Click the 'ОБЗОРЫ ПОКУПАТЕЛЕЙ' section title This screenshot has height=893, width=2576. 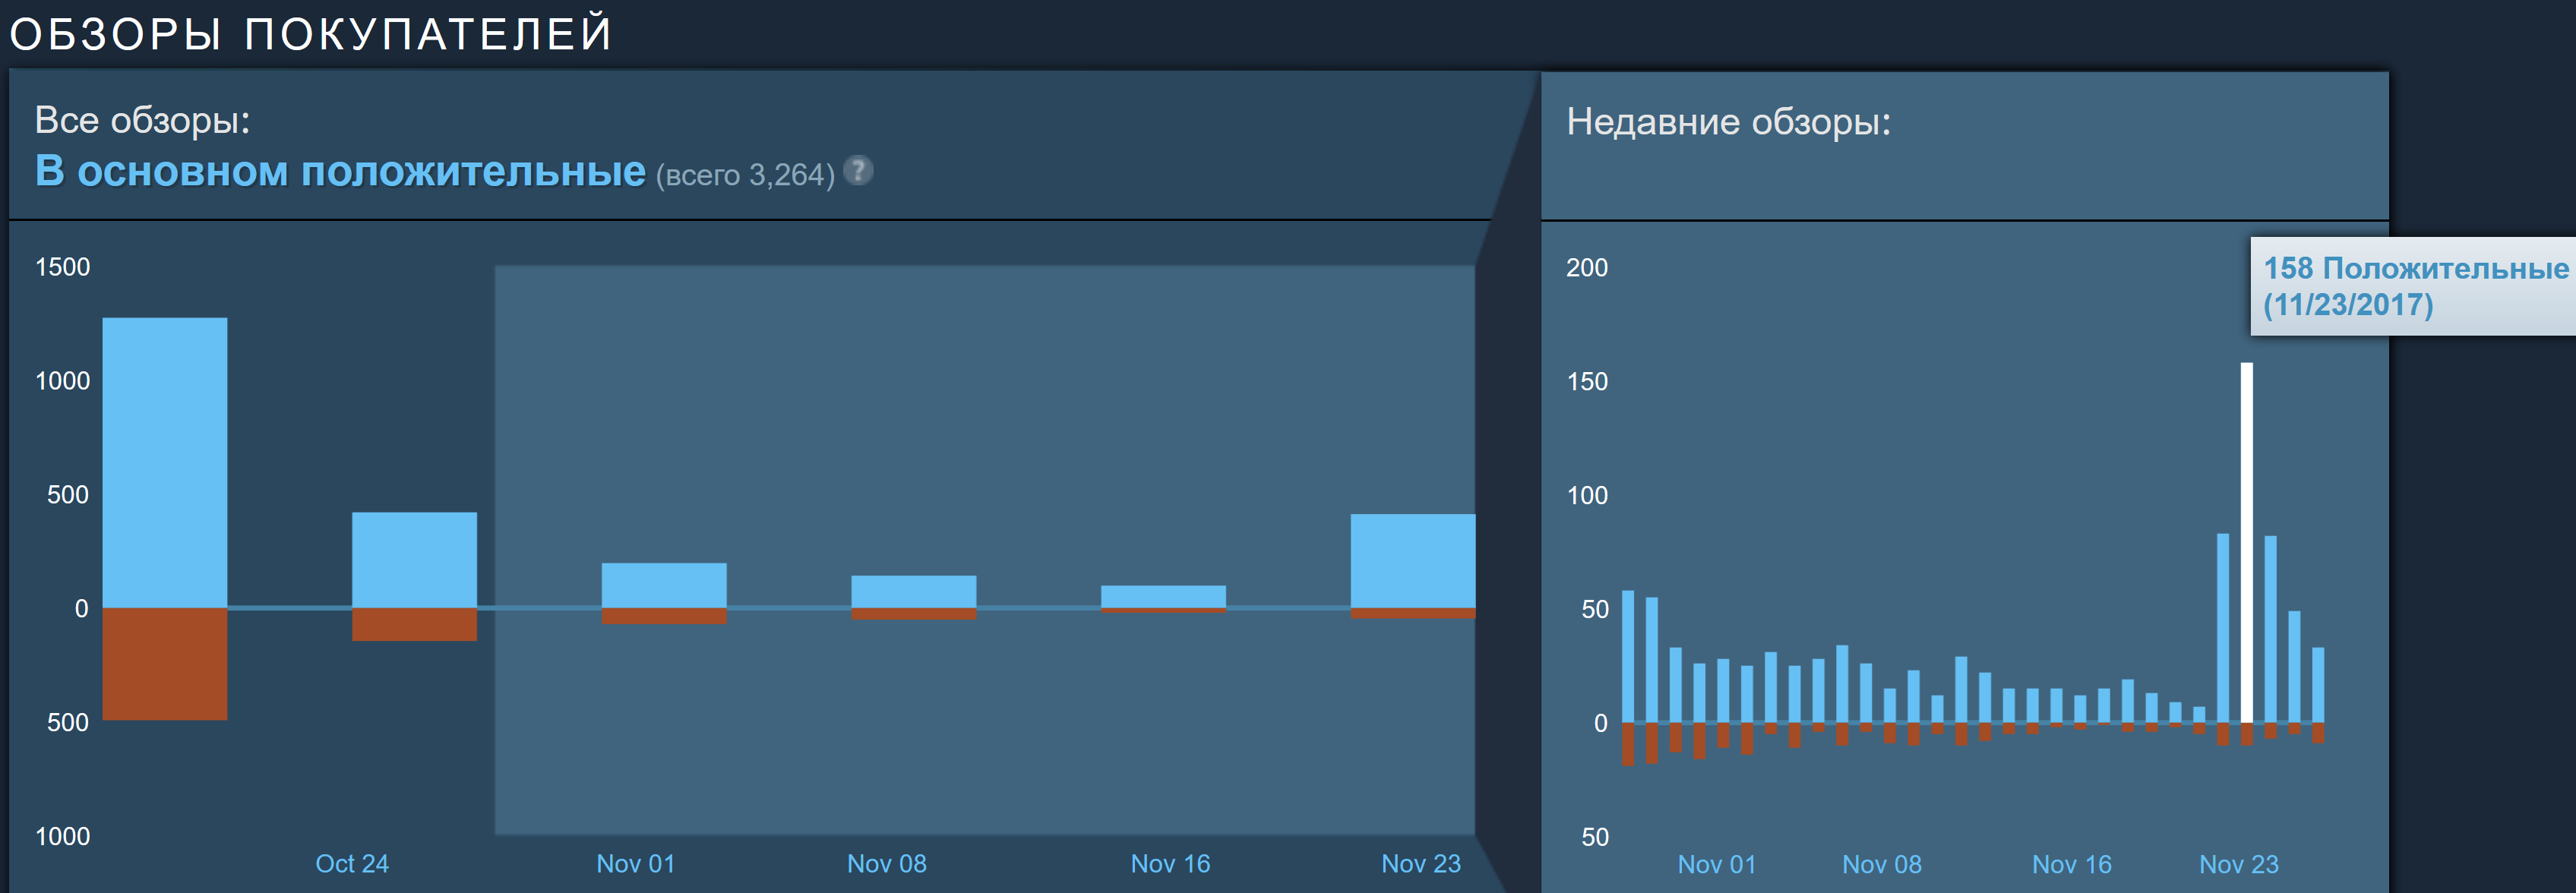(x=310, y=34)
